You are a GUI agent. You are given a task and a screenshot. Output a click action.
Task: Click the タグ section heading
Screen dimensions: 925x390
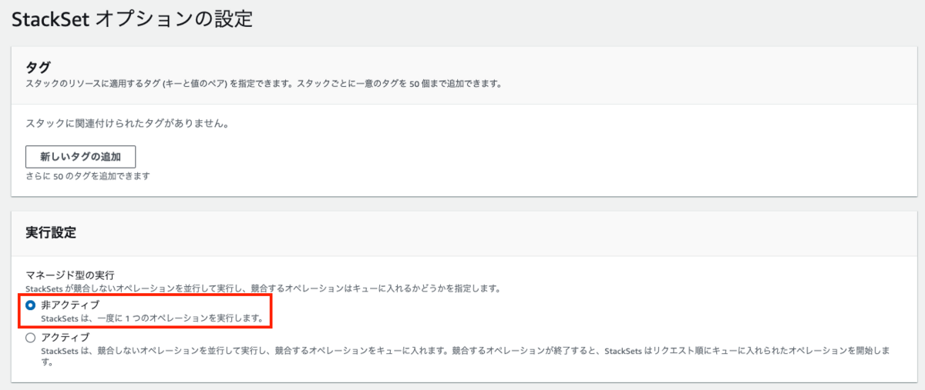pos(38,67)
